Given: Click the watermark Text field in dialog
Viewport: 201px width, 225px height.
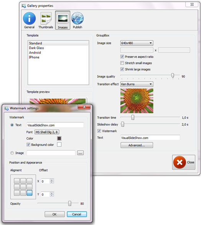Looking at the screenshot, I should pyautogui.click(x=55, y=125).
